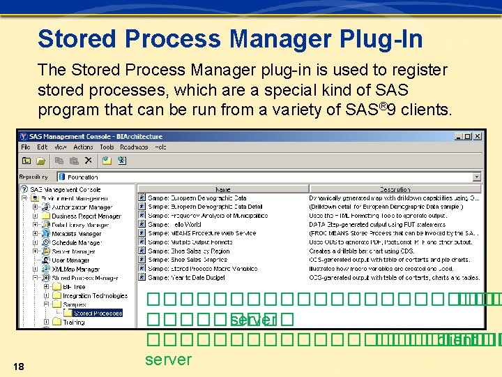This screenshot has height=377, width=502.
Task: Collapse the Samples folder
Action: [46, 304]
